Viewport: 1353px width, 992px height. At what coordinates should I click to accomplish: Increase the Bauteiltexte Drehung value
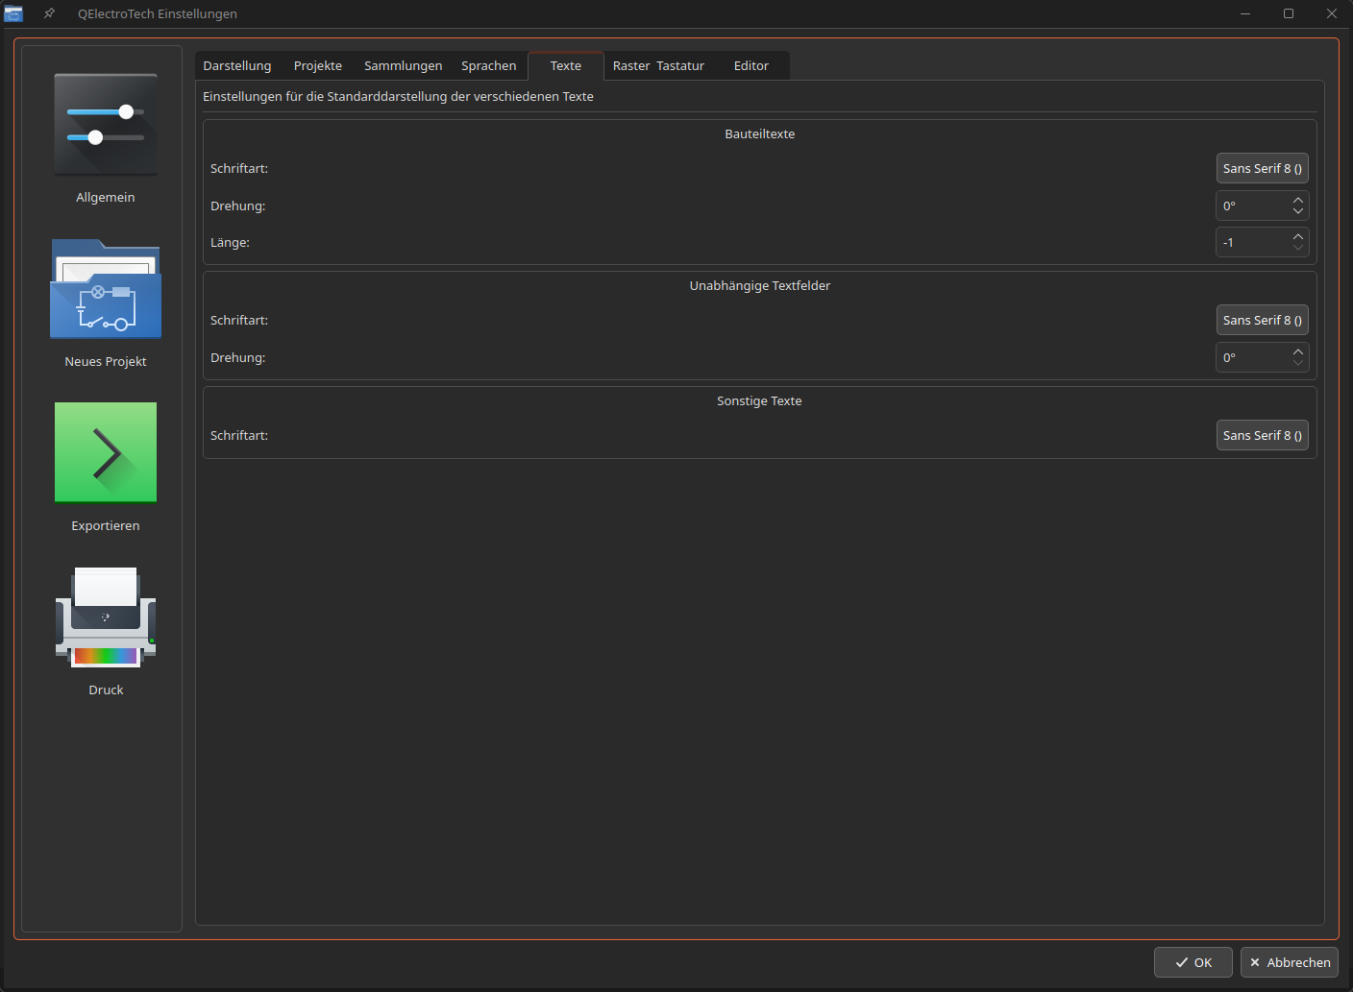(1298, 200)
